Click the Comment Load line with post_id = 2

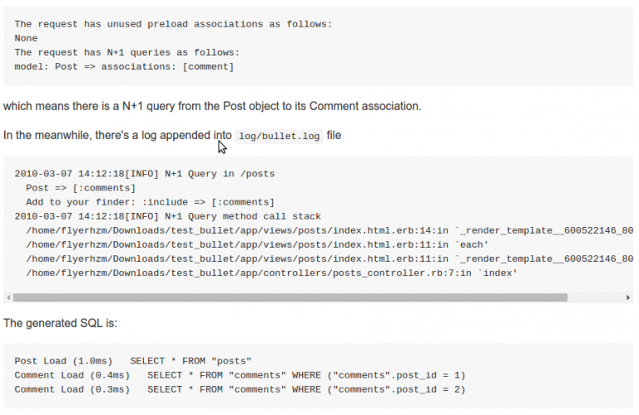click(240, 389)
